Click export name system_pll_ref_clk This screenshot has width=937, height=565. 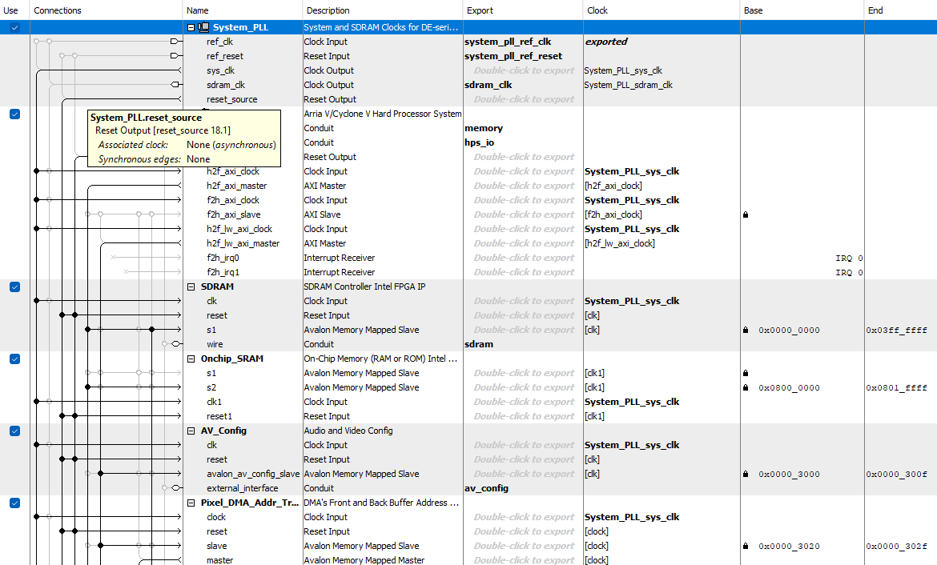508,41
